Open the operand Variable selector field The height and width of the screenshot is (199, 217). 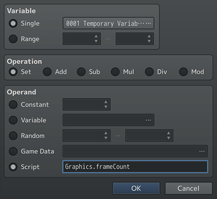[x=108, y=120]
